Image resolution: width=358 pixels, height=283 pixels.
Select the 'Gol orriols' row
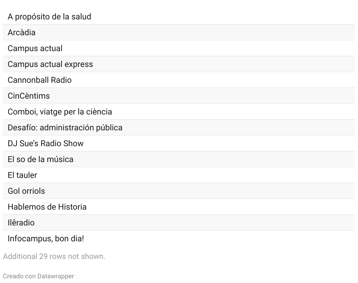click(x=26, y=191)
